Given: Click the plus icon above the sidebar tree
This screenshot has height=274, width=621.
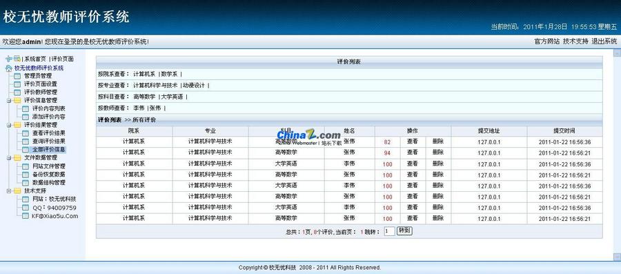Looking at the screenshot, I should click(9, 59).
